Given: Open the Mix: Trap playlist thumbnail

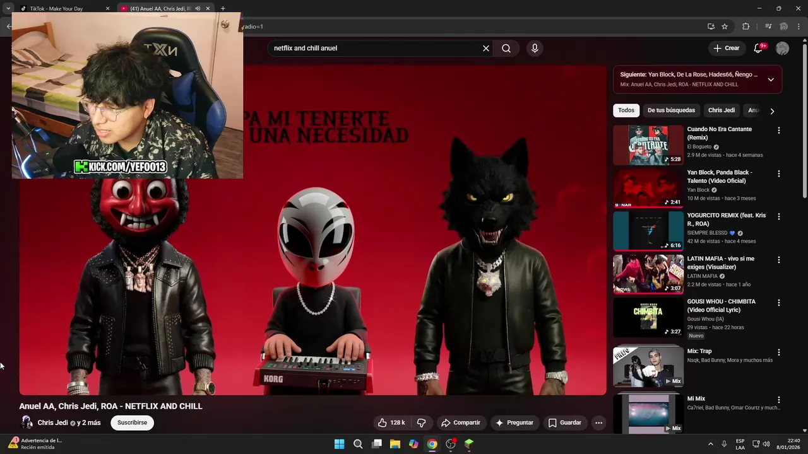Looking at the screenshot, I should (x=648, y=366).
